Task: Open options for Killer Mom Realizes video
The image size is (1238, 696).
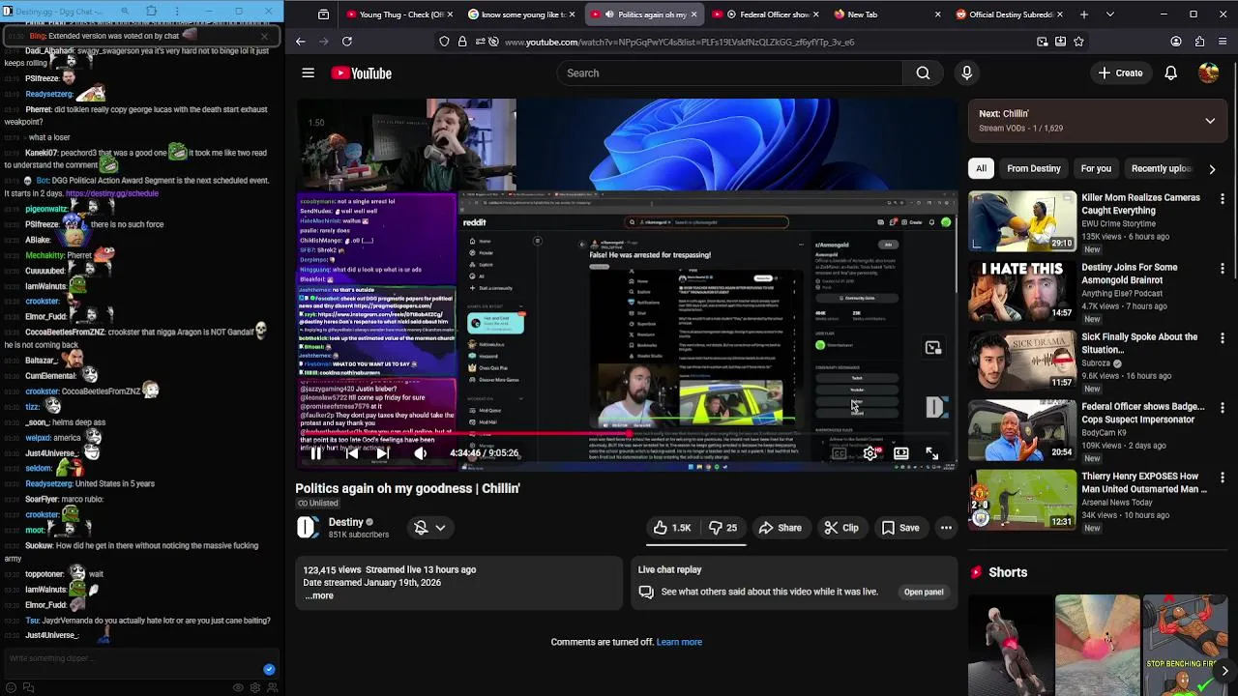Action: (x=1223, y=199)
